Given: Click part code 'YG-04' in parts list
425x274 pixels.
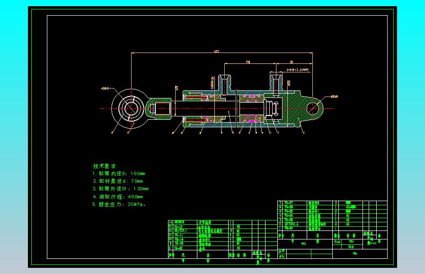Looking at the screenshot, I should point(289,216).
